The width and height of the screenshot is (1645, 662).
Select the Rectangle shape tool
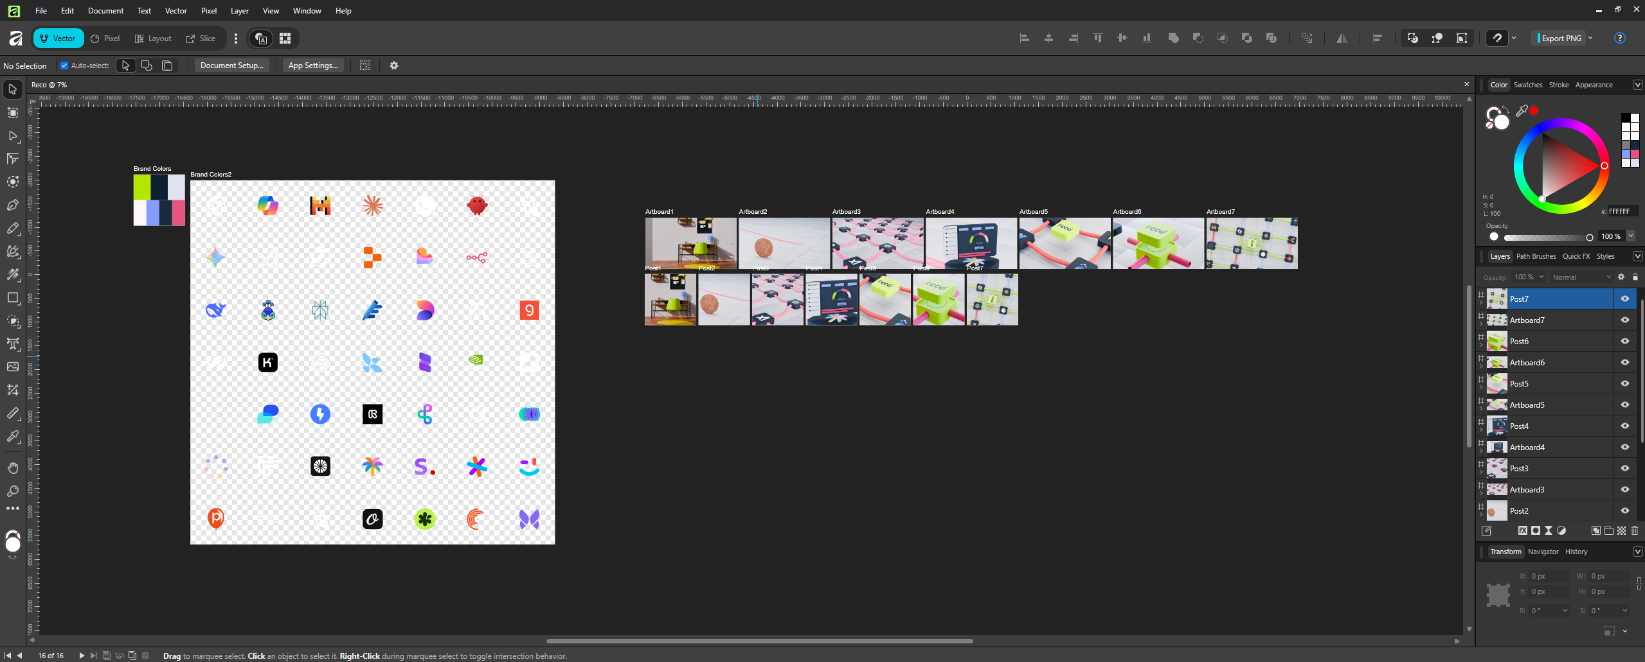12,297
